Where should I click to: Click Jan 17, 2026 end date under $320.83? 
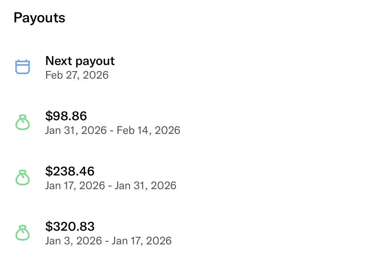coord(141,241)
